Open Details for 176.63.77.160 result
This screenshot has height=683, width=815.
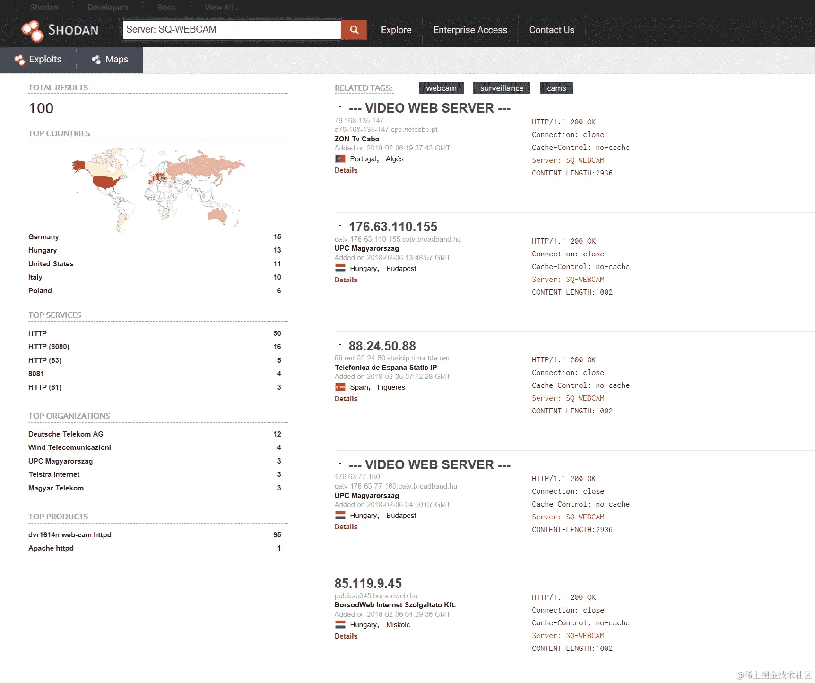click(x=346, y=527)
